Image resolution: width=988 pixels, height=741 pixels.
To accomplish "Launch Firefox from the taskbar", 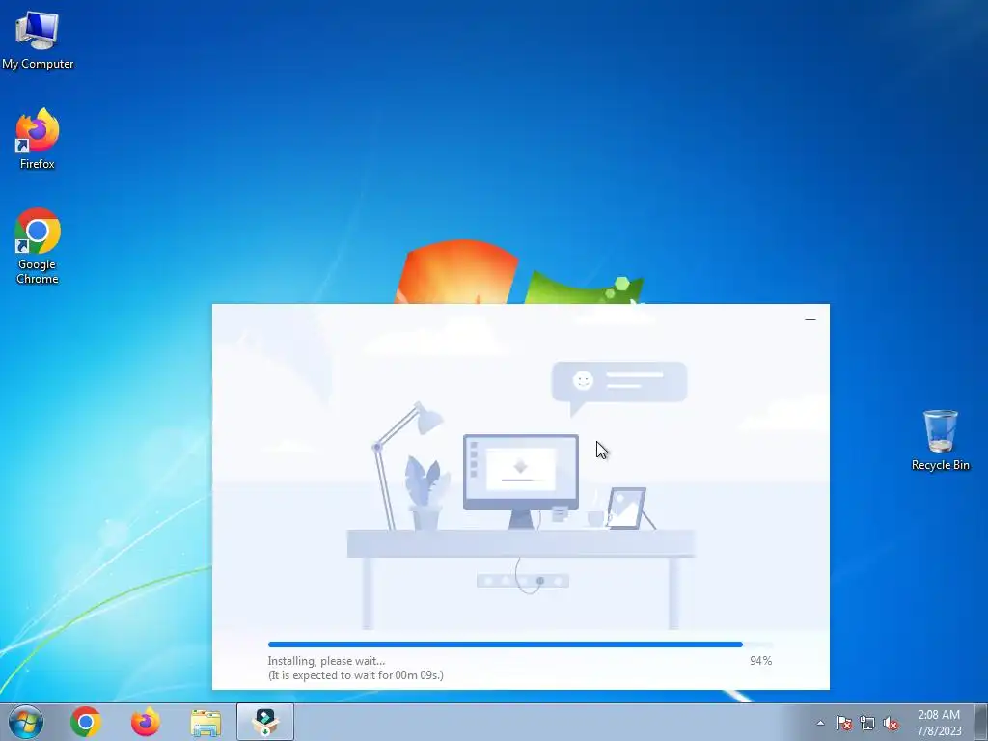I will click(x=145, y=722).
